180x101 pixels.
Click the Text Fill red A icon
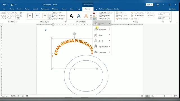(94, 13)
